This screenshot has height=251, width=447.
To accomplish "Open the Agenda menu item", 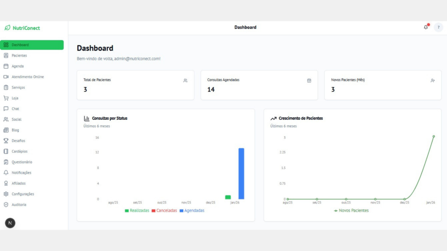I will (18, 66).
